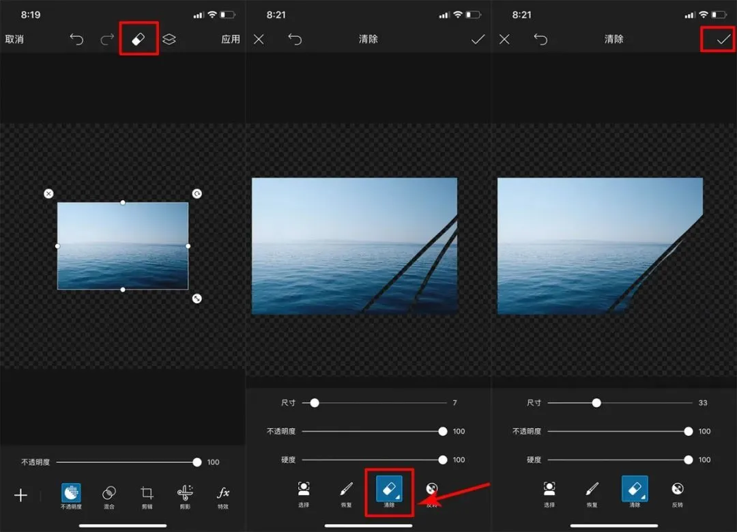Image resolution: width=737 pixels, height=532 pixels.
Task: Tap the 硬度 slider knob on the size 7 screen
Action: pos(442,460)
